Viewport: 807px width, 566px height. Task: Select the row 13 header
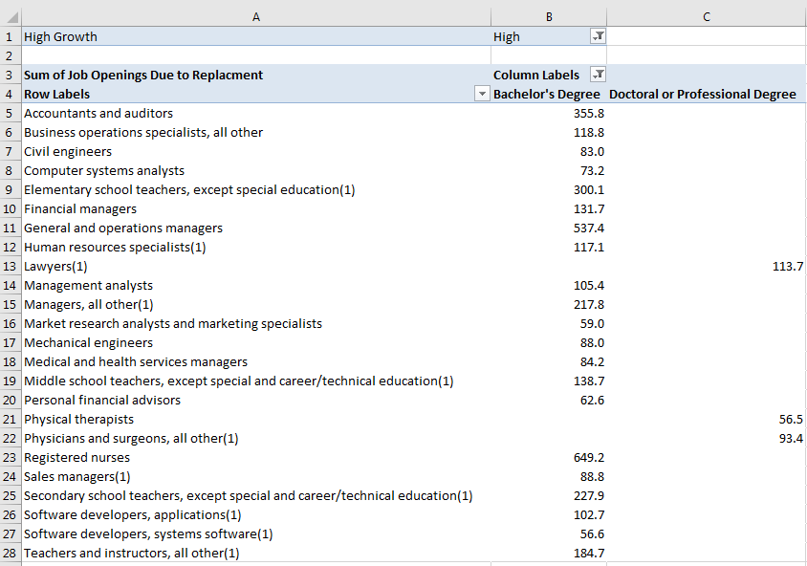click(10, 266)
